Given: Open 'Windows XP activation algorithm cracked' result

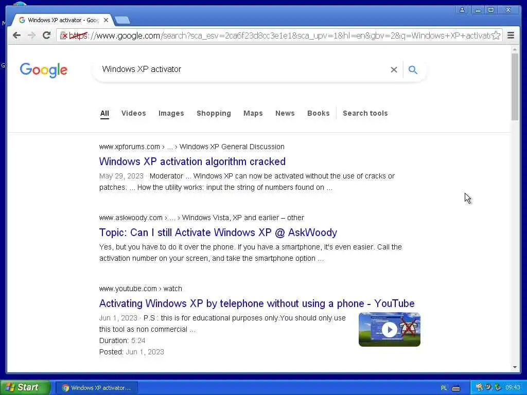Looking at the screenshot, I should [192, 161].
